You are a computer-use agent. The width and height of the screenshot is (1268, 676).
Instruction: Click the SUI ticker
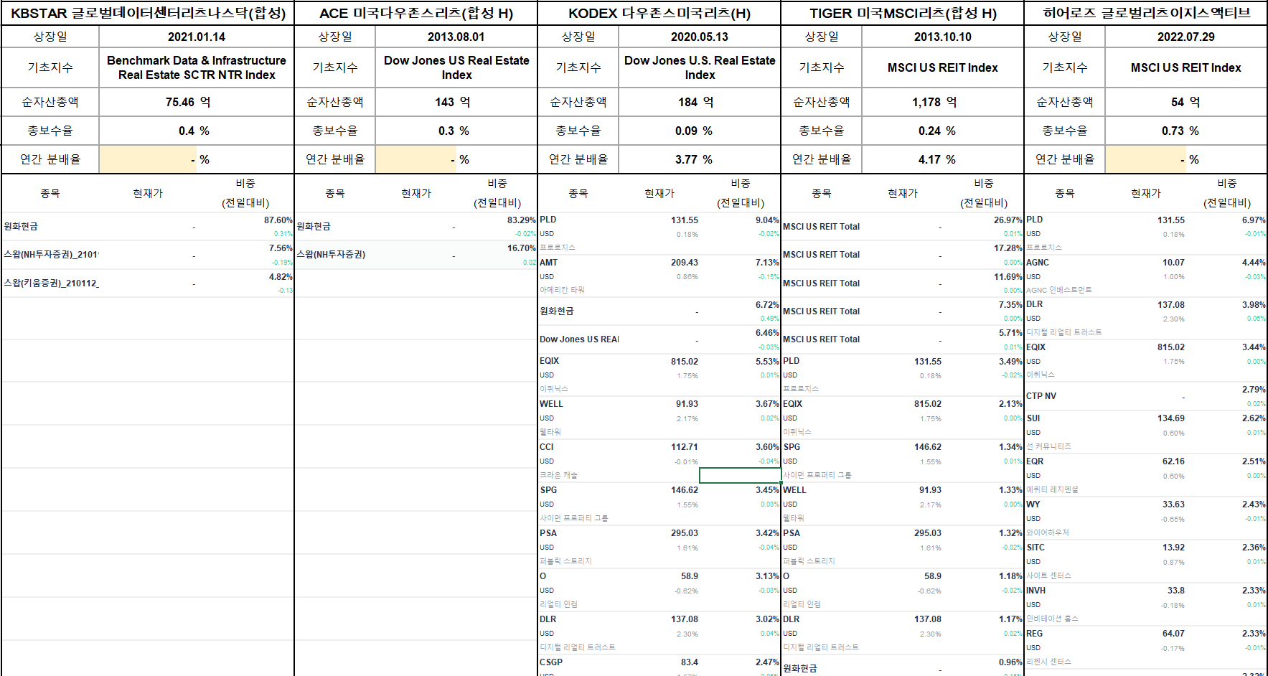[1033, 418]
